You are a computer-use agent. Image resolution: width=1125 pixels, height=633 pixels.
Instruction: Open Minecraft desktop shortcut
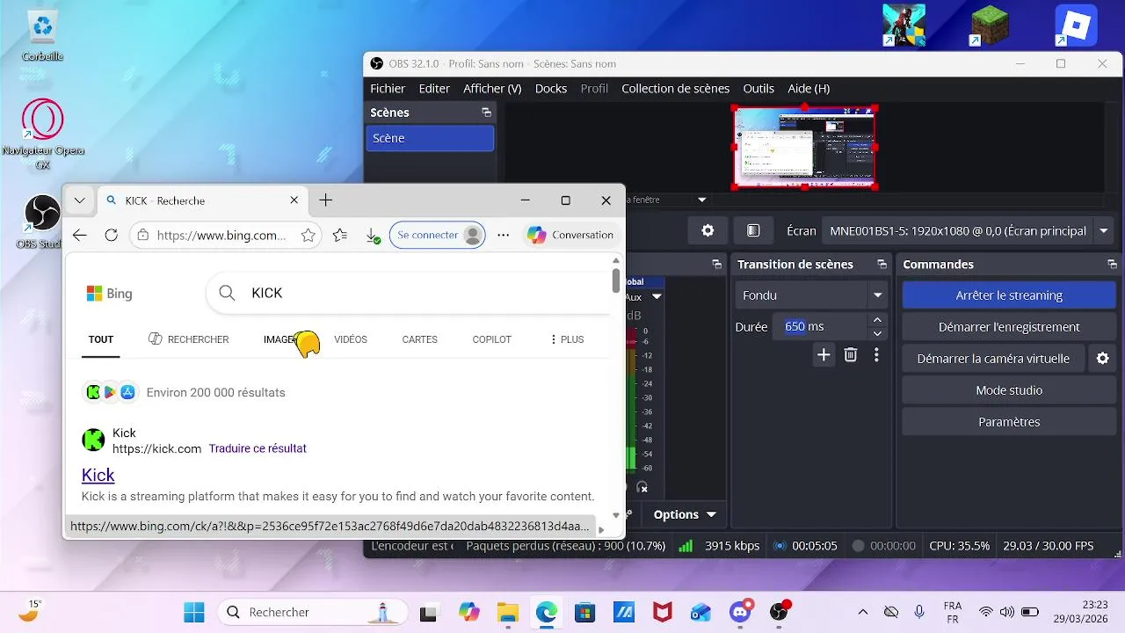tap(990, 25)
